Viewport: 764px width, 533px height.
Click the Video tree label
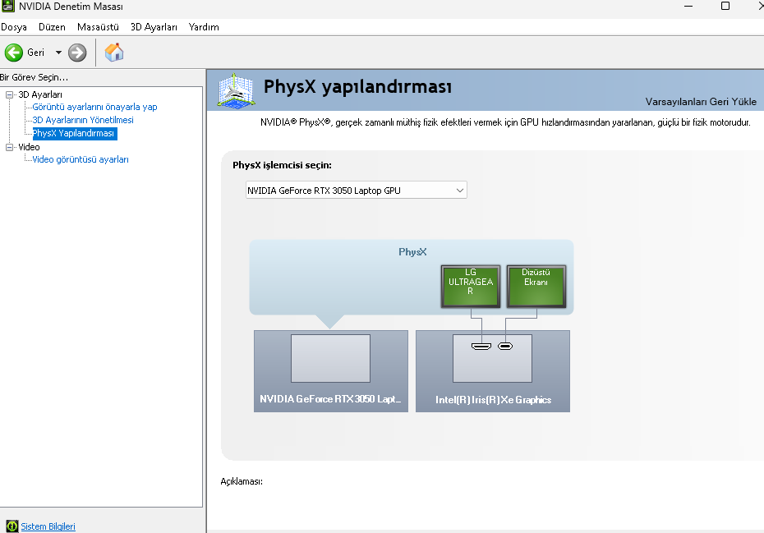tap(30, 147)
